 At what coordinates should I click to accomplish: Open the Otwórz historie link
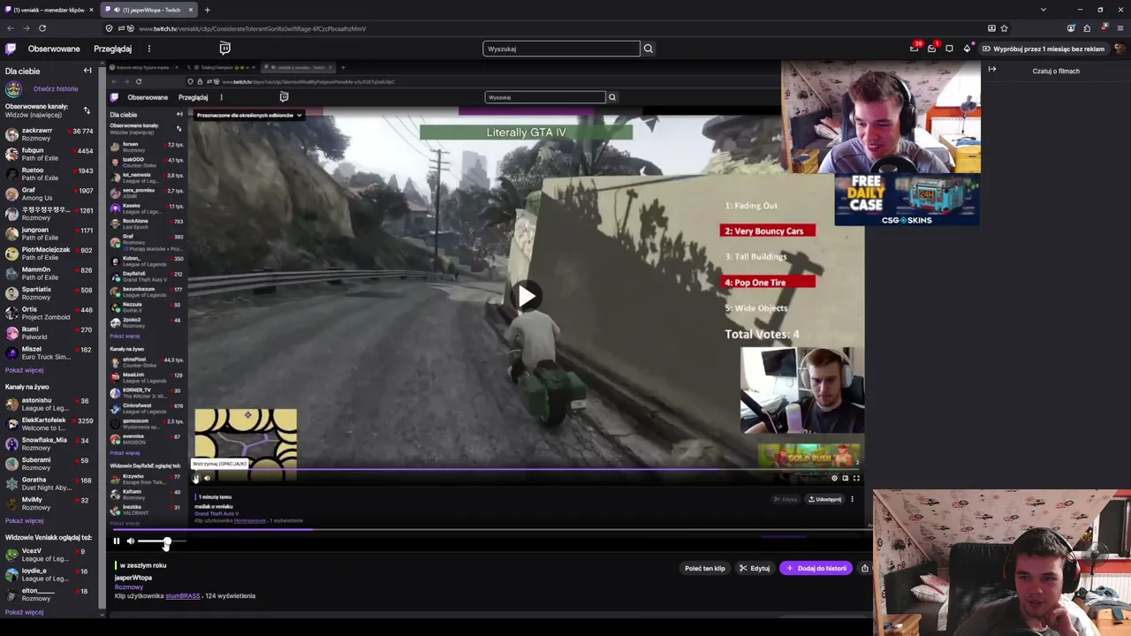click(56, 89)
